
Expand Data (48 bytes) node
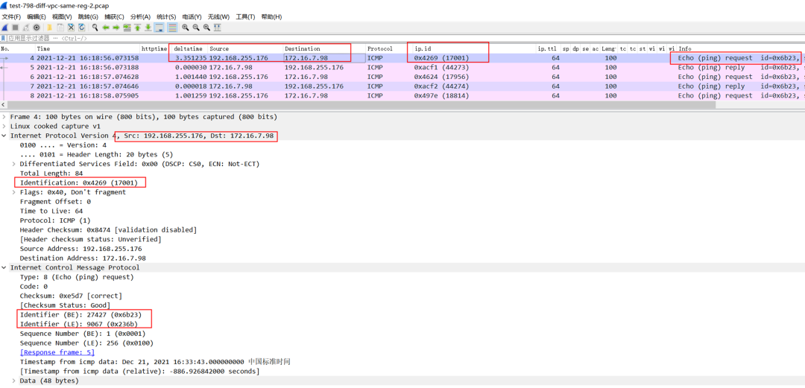[14, 381]
